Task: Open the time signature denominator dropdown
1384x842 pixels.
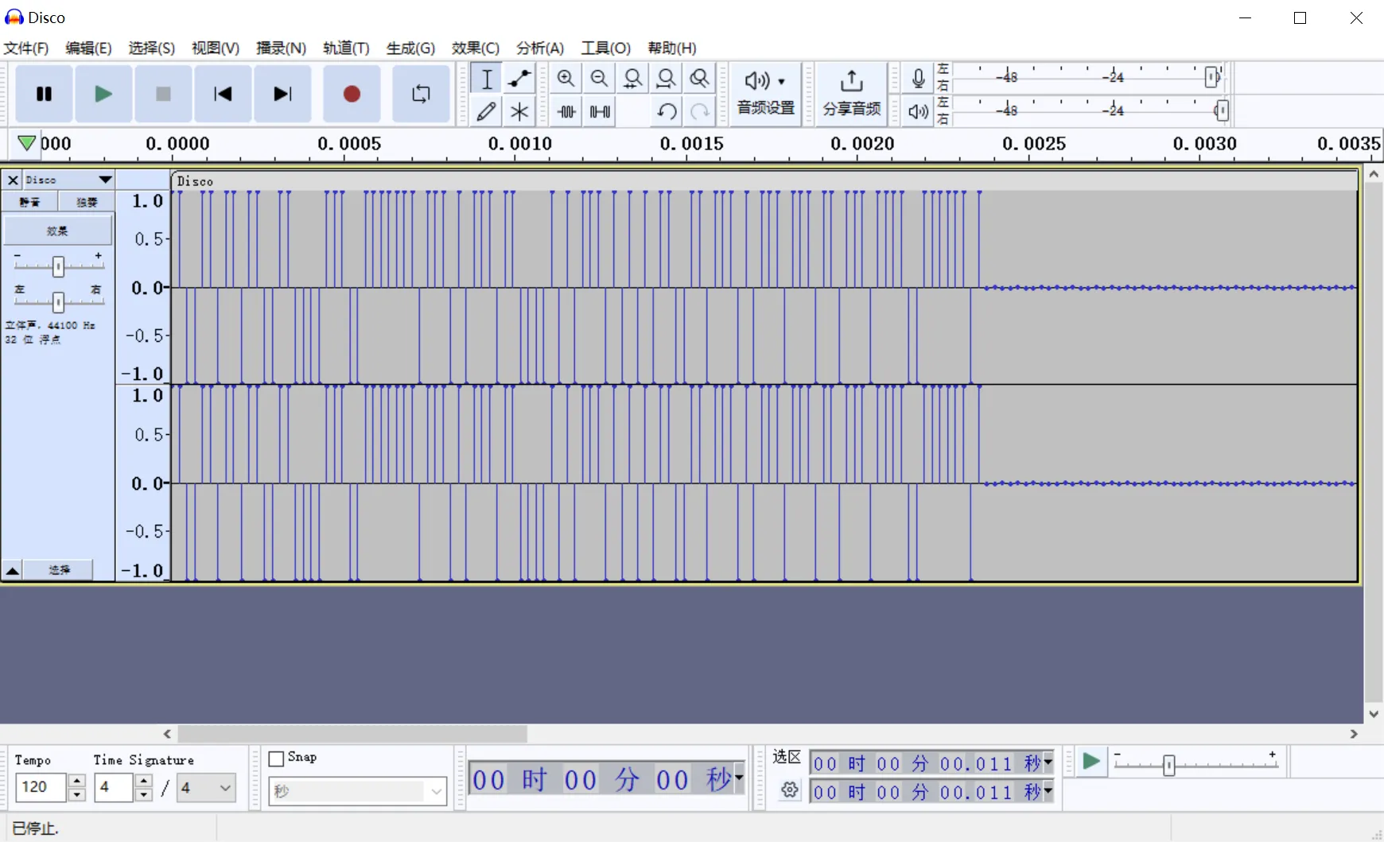Action: tap(225, 788)
